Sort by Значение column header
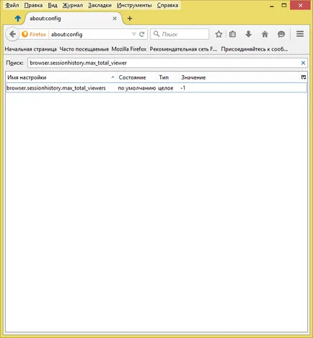The image size is (313, 338). (239, 77)
